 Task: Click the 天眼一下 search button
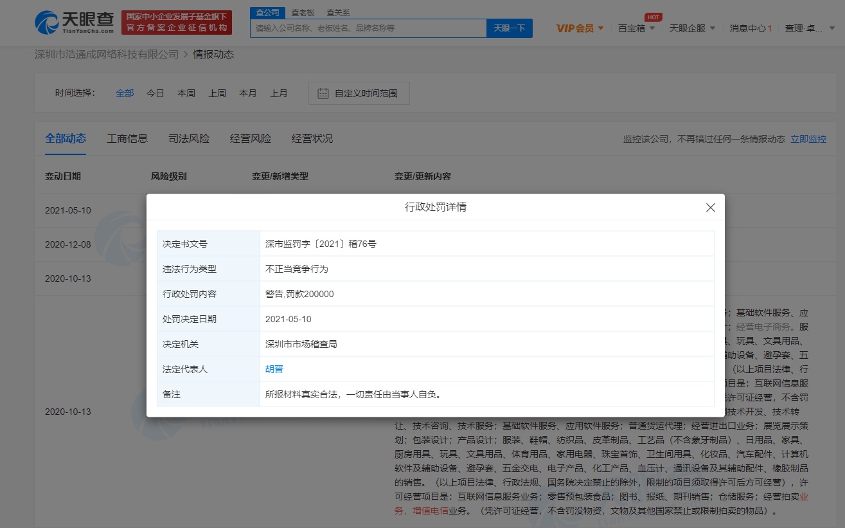pyautogui.click(x=510, y=28)
